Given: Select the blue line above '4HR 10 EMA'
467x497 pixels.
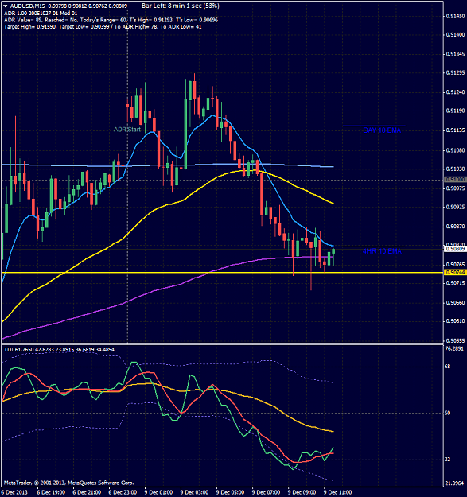Looking at the screenshot, I should pyautogui.click(x=373, y=247).
